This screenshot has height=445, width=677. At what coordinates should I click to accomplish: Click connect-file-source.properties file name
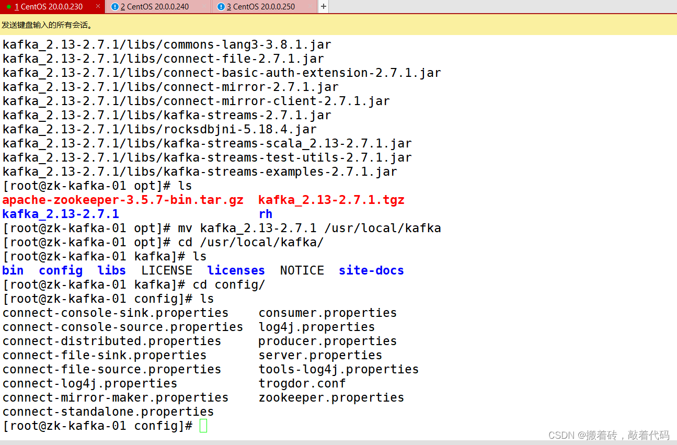[112, 370]
